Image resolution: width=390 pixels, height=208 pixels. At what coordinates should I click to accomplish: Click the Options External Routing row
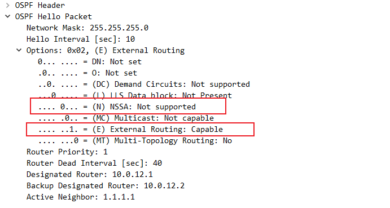(106, 50)
